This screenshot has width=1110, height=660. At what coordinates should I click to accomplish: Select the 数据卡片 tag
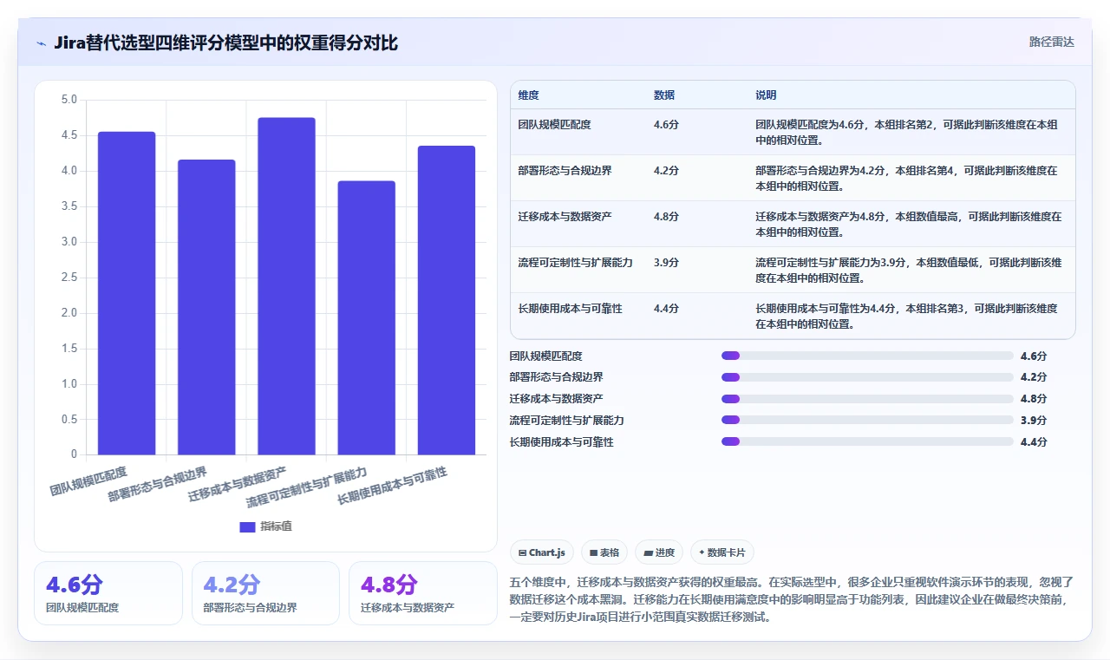click(x=722, y=552)
